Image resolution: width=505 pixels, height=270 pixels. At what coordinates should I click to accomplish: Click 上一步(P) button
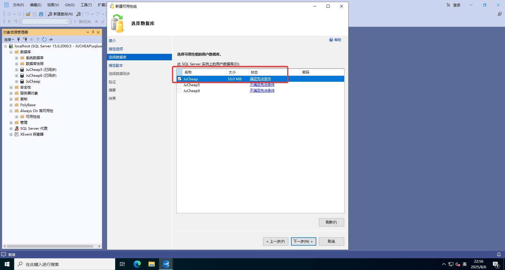point(275,241)
